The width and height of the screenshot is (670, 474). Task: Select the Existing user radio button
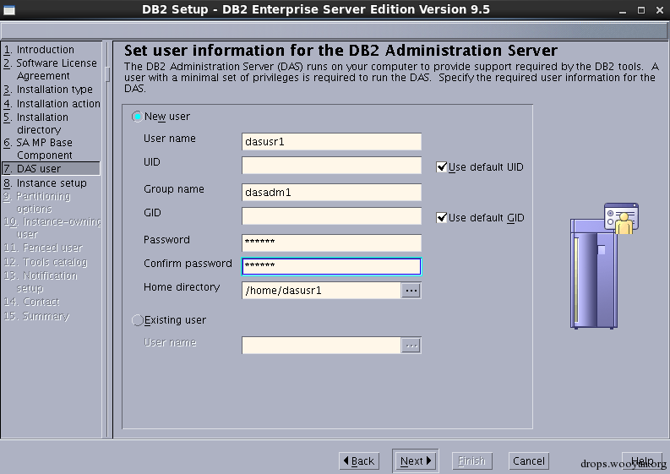click(137, 319)
